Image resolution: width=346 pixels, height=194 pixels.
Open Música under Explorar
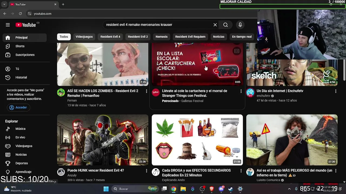(x=25, y=129)
